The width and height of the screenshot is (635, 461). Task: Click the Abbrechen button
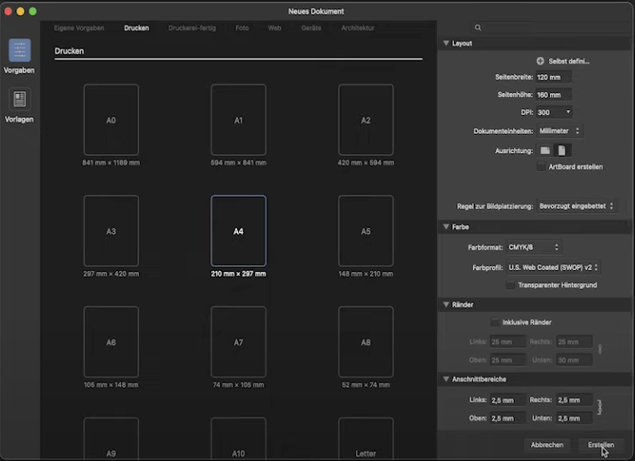547,445
